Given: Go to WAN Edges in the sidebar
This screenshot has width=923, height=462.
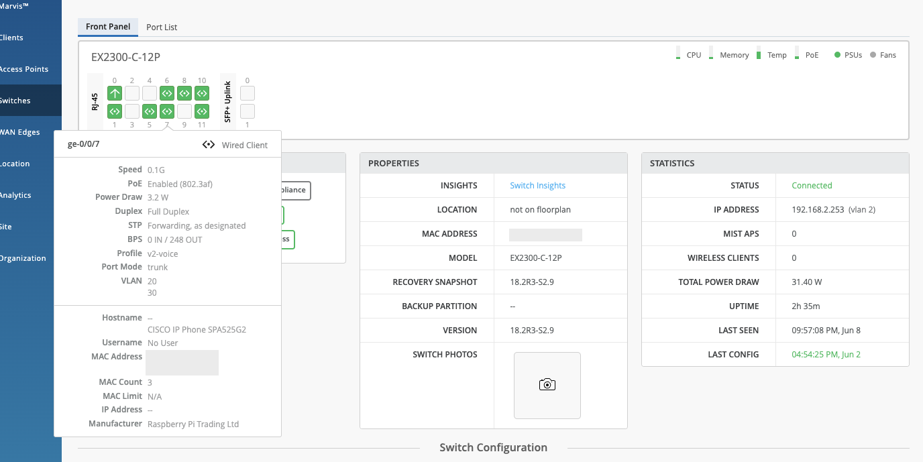Looking at the screenshot, I should [20, 132].
